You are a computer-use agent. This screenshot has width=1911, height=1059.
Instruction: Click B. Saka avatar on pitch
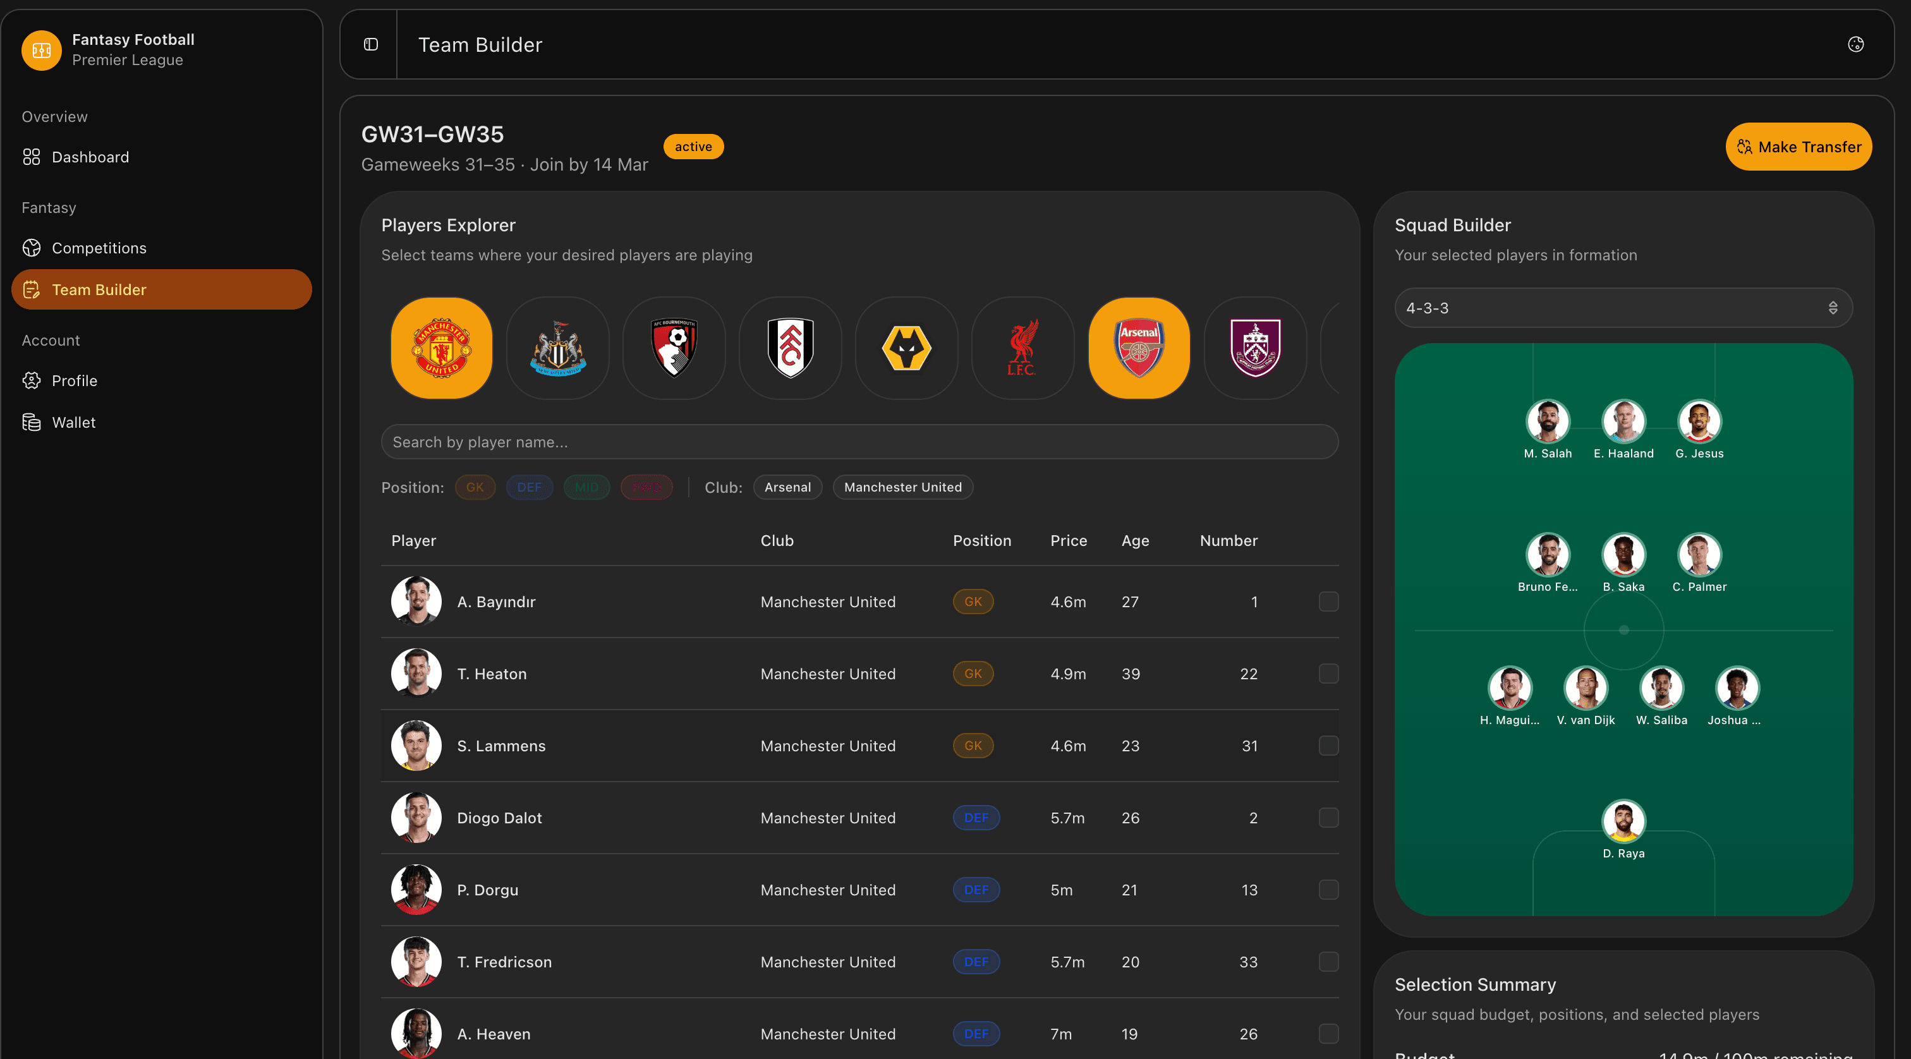[x=1623, y=555]
